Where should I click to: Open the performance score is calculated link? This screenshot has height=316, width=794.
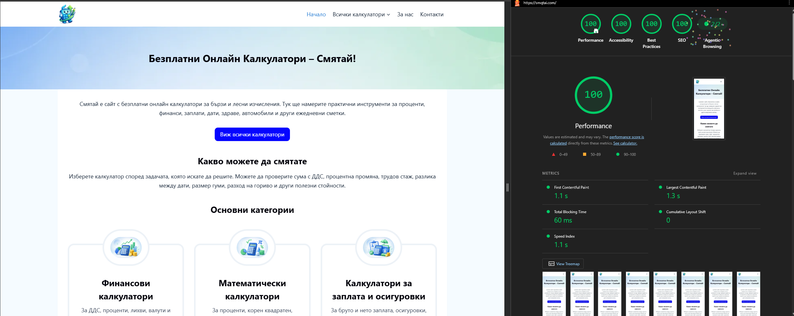point(597,140)
